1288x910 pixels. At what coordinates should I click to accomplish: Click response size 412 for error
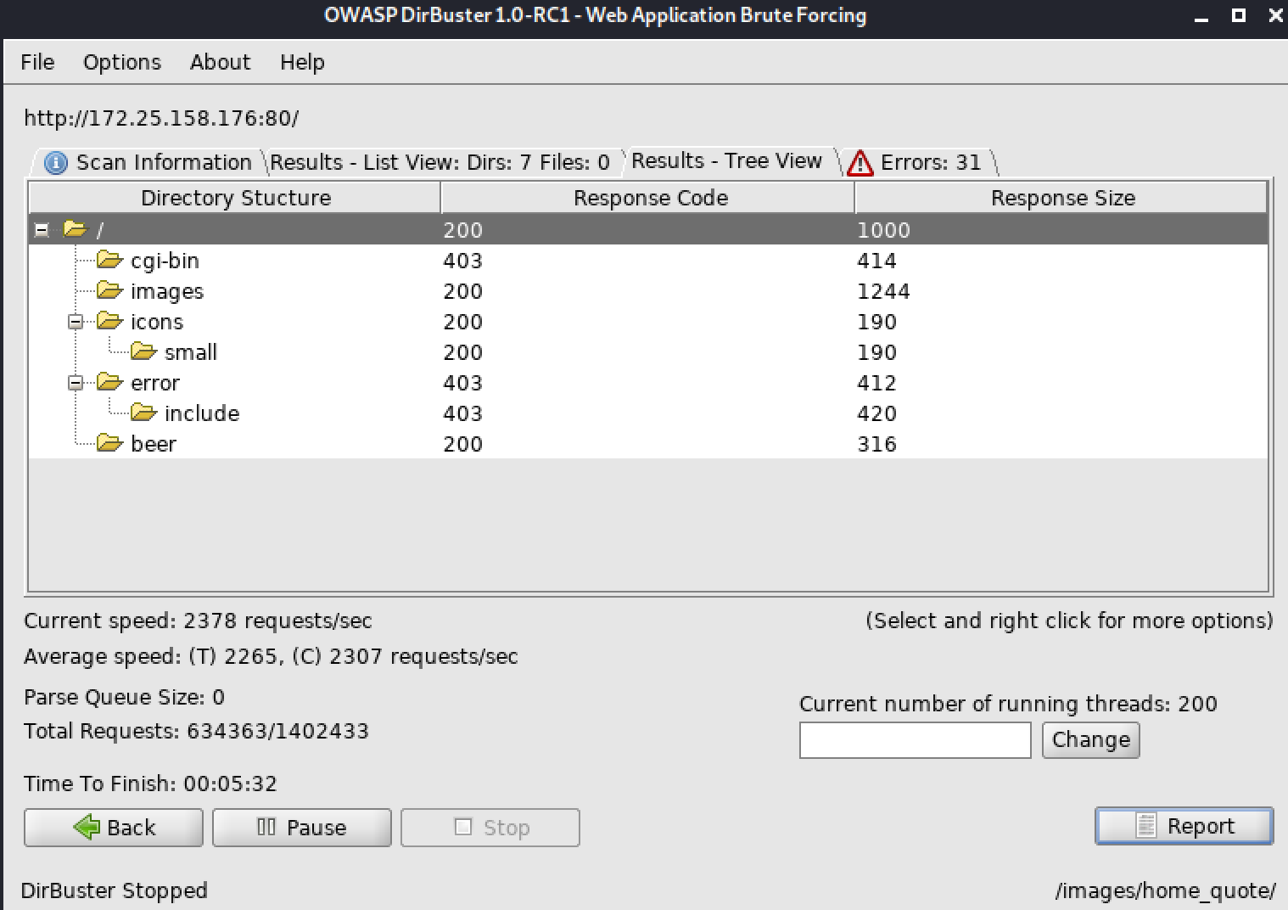coord(876,383)
